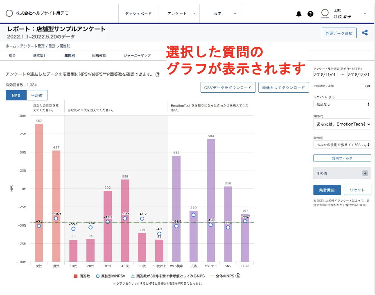Open the help question mark icon in header

point(310,14)
